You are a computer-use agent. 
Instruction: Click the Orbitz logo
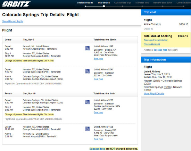pyautogui.click(x=16, y=4)
